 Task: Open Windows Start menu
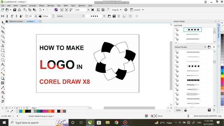4,122
